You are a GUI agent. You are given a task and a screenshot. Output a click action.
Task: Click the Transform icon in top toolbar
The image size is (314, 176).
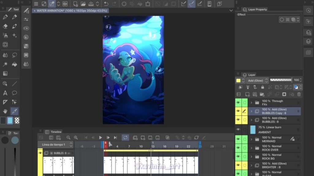[x=148, y=4]
